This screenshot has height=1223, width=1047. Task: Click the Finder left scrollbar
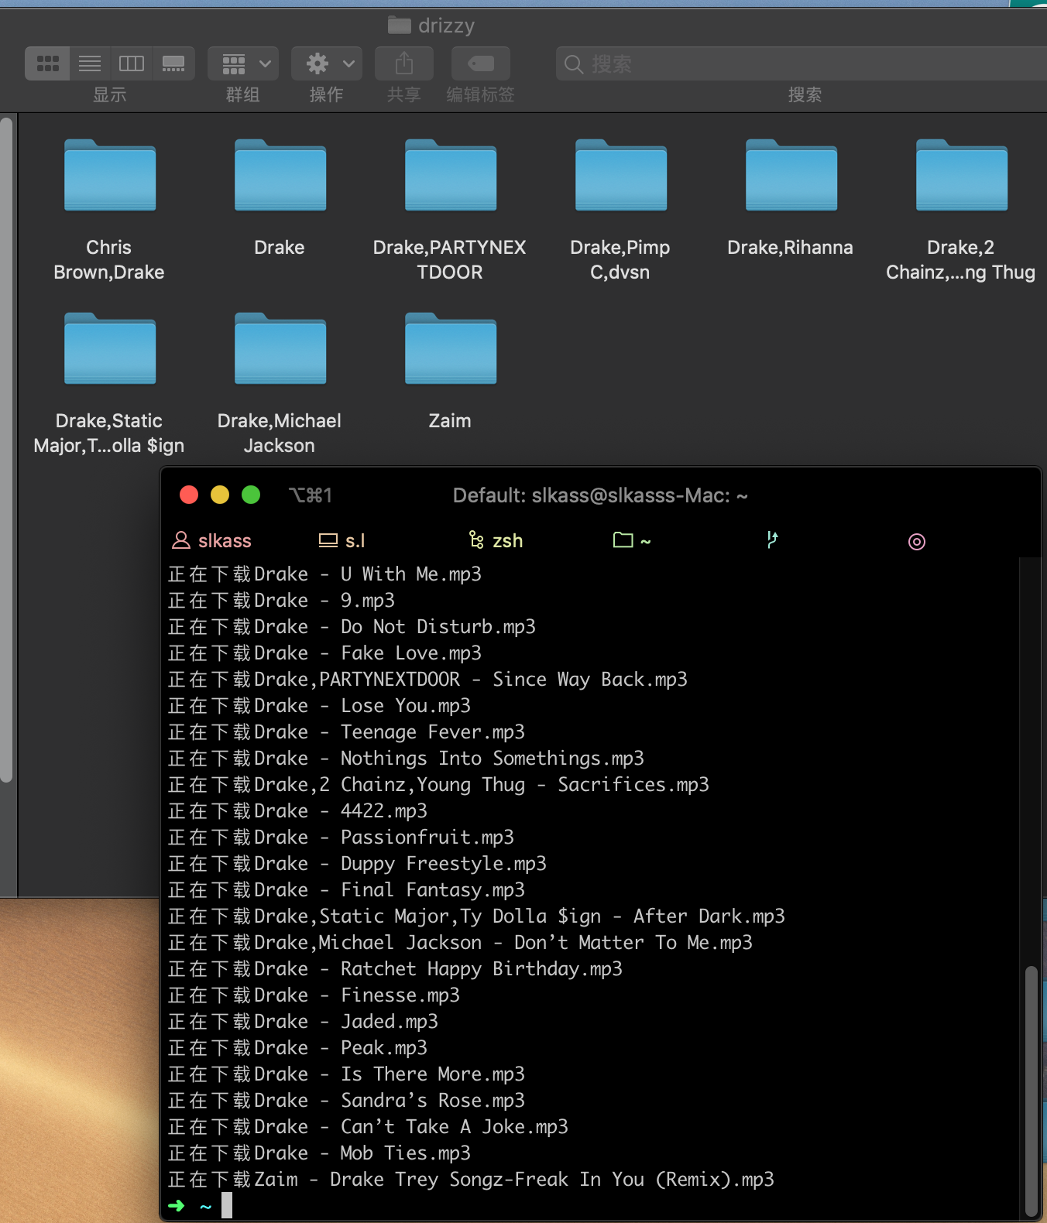(x=6, y=449)
